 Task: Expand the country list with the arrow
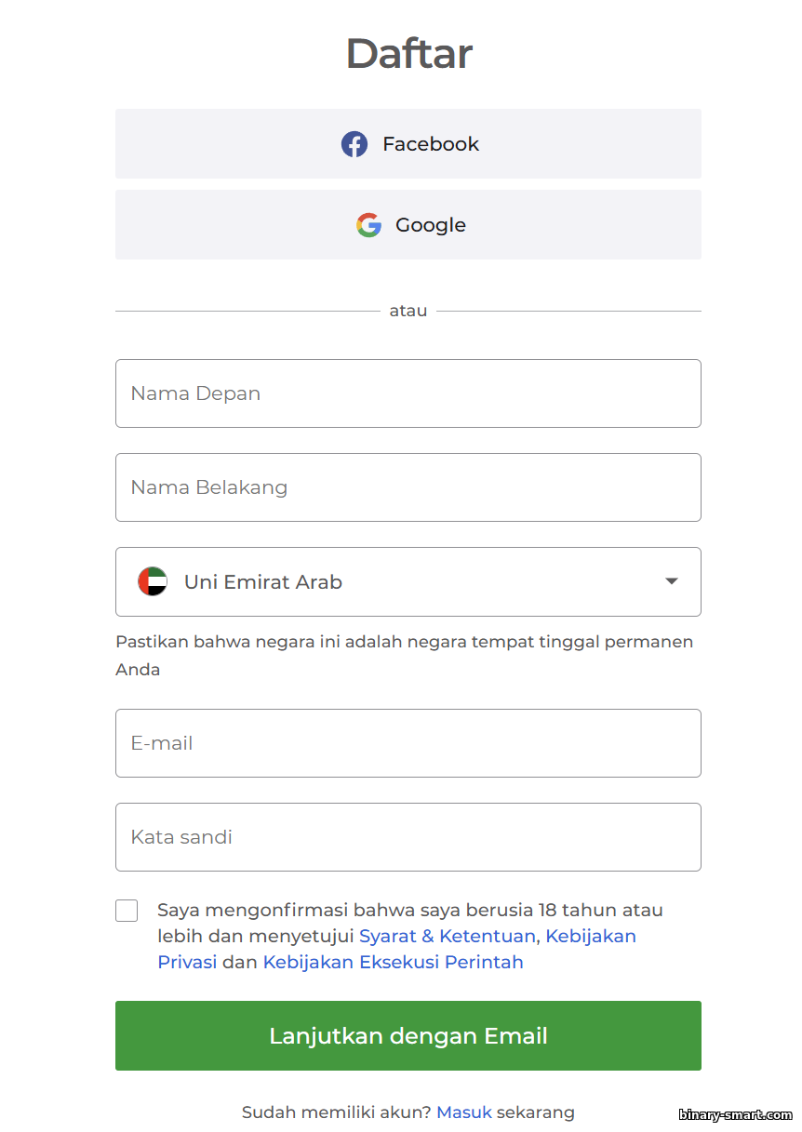(x=672, y=581)
